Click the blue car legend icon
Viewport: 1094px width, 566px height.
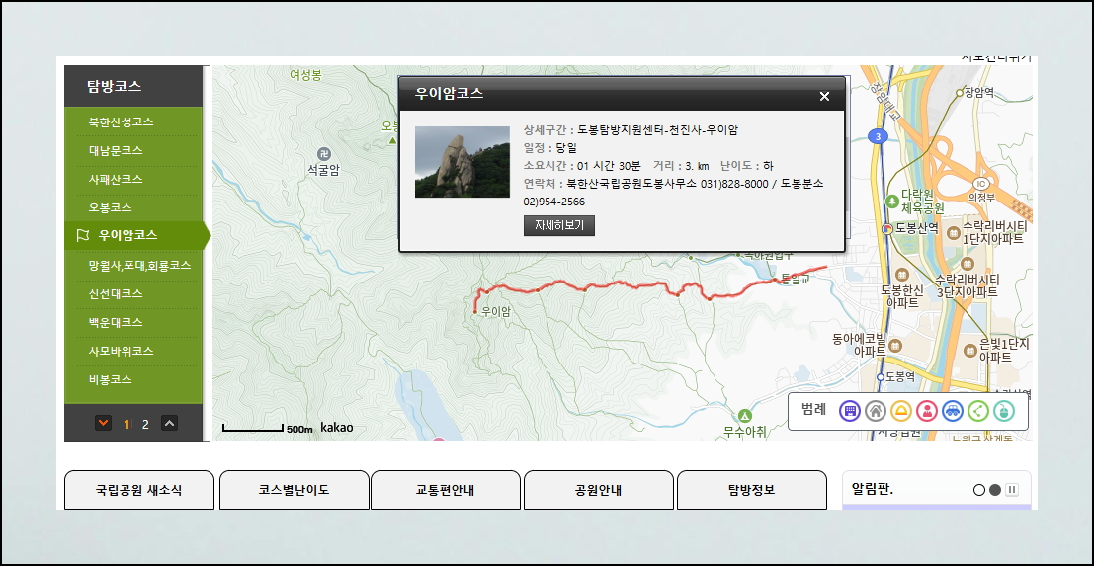pos(953,411)
